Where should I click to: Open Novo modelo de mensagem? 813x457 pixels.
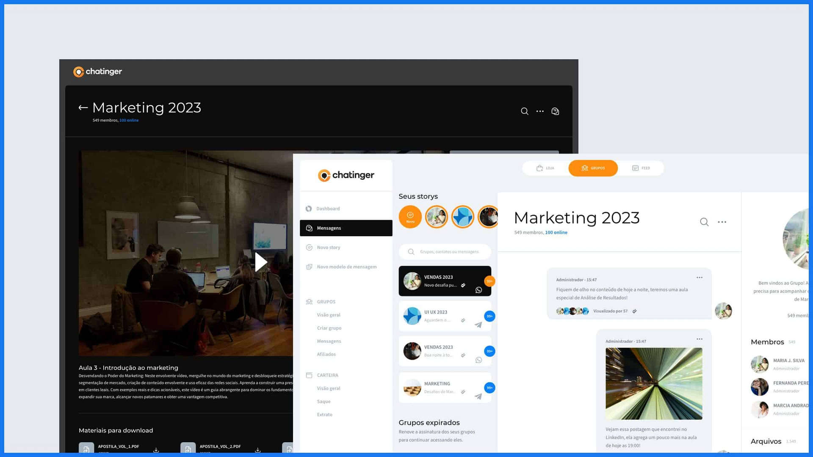point(346,267)
